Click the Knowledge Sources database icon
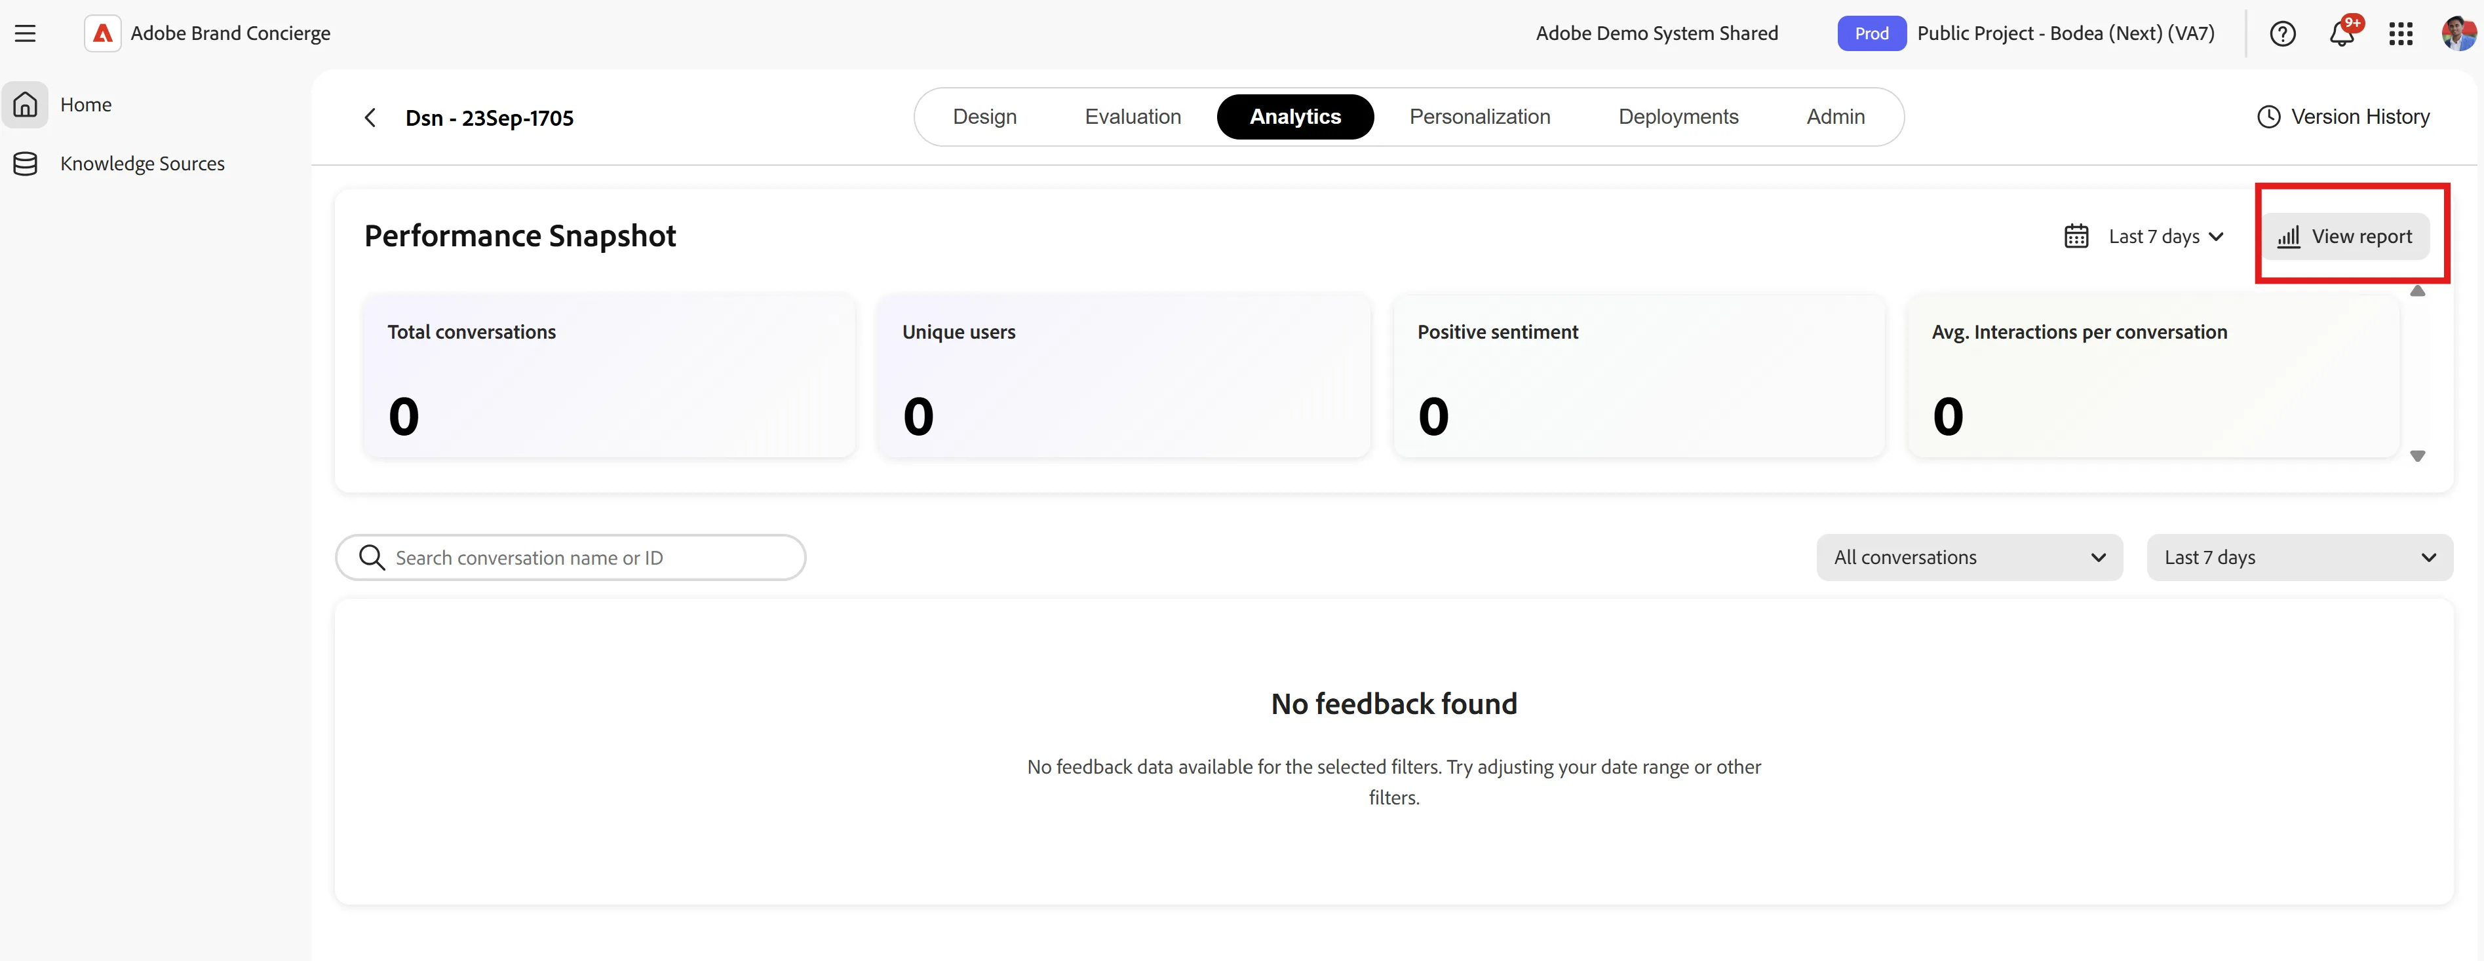The width and height of the screenshot is (2484, 961). [x=25, y=164]
